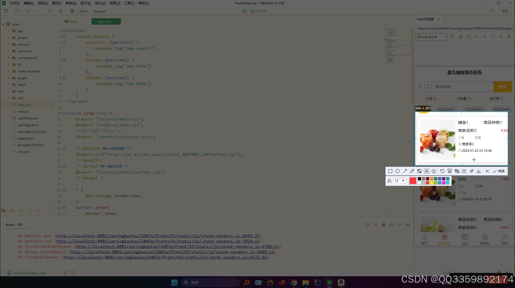
Task: Open the font size 12 dropdown
Action: point(399,181)
